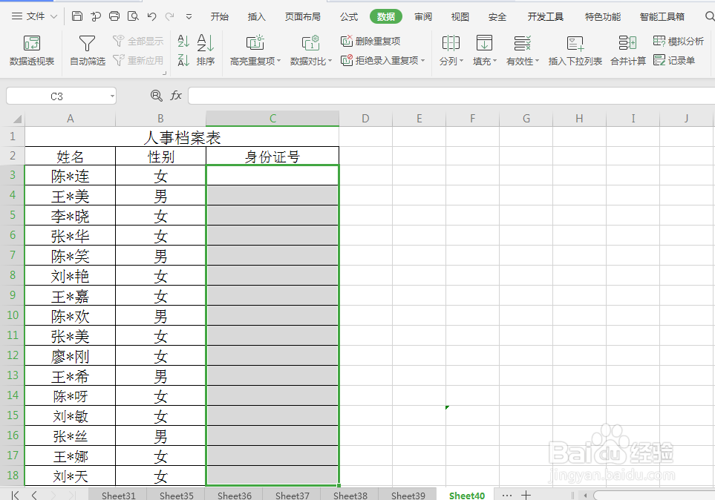The image size is (715, 500).
Task: Open the 合并计算 consolidate tool
Action: pyautogui.click(x=629, y=50)
